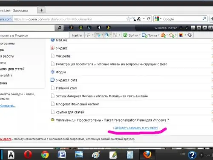The height and width of the screenshot is (160, 213).
Task: Open the Форум bookmark
Action: click(x=61, y=72)
